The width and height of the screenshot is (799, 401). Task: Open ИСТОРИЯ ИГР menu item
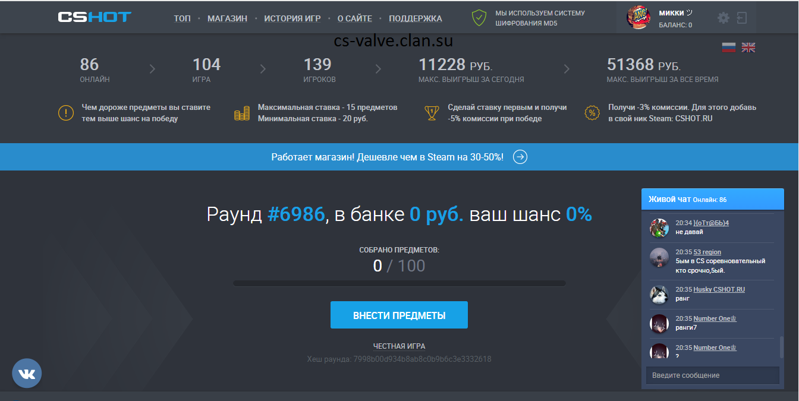tap(292, 18)
